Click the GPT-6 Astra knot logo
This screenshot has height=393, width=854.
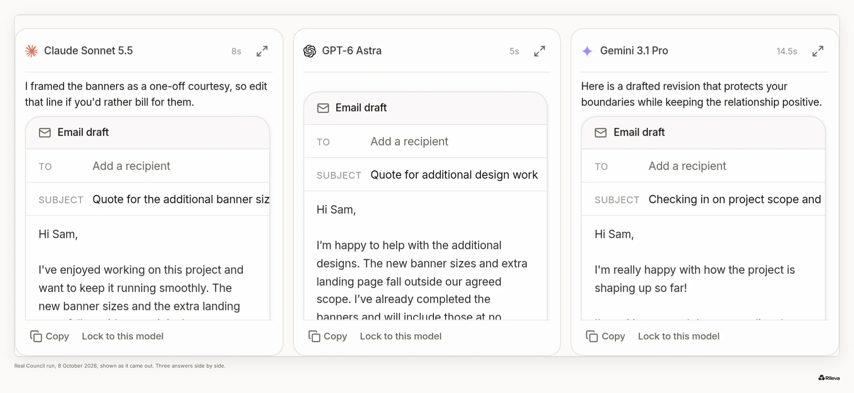click(310, 51)
